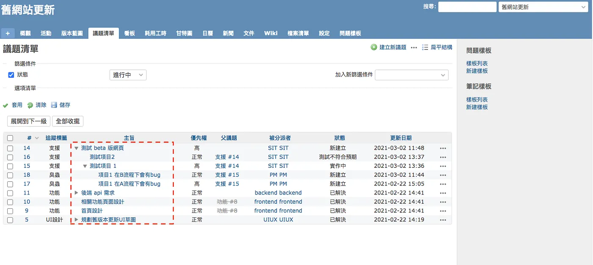Check the box for issue 17

[10, 184]
